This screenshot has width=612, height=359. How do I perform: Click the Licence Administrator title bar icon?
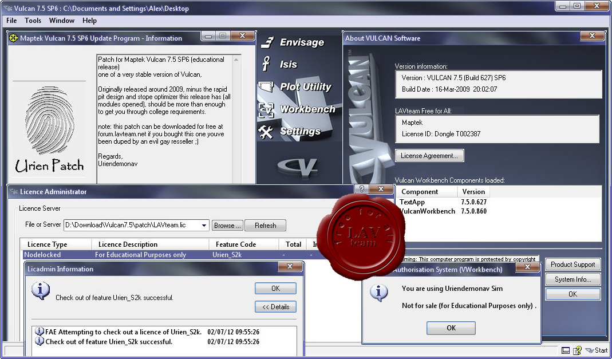tap(14, 192)
